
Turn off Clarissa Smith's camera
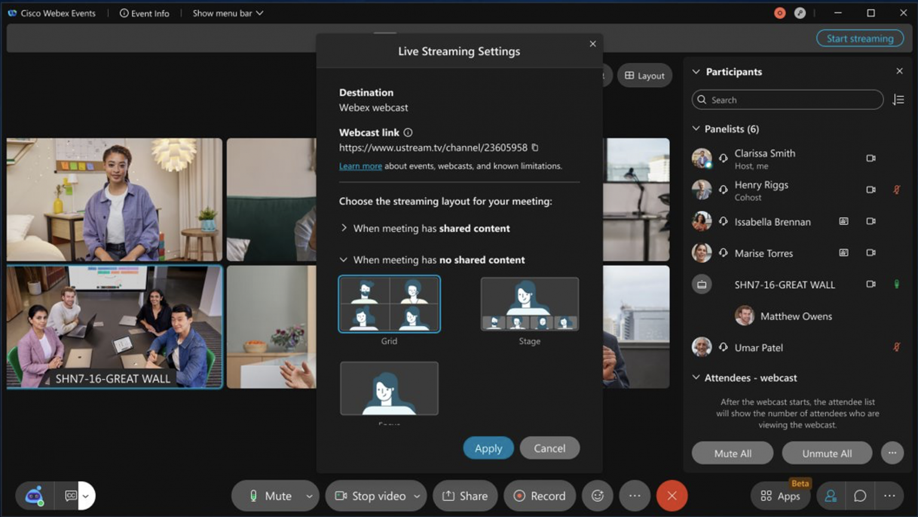tap(871, 158)
